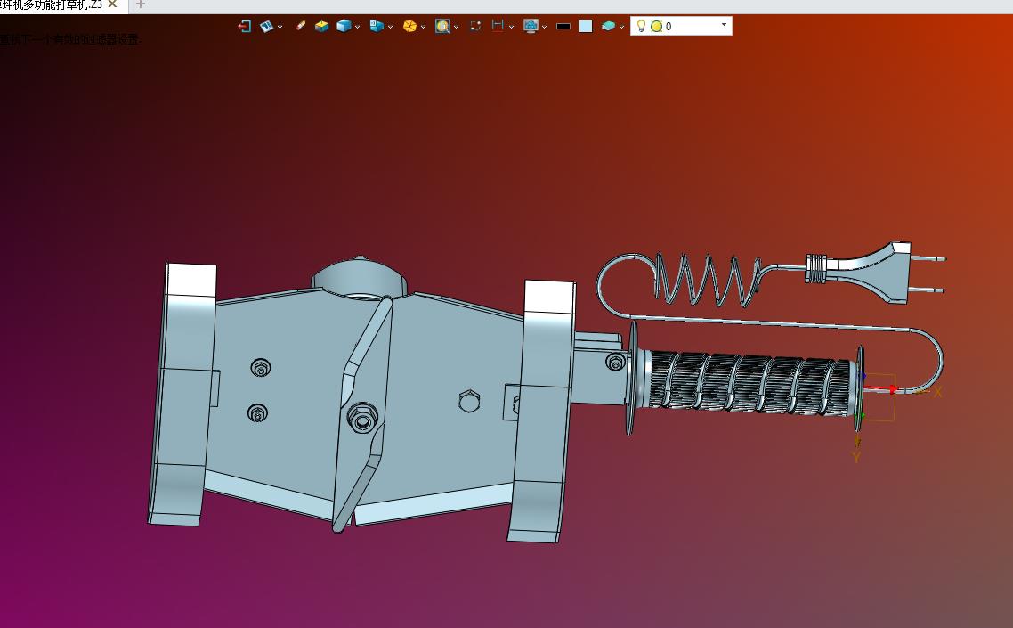Open dropdown arrow next to view book icon
1013x628 pixels.
click(x=280, y=27)
